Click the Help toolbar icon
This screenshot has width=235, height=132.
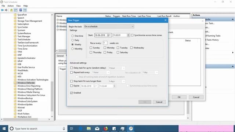click(21, 10)
